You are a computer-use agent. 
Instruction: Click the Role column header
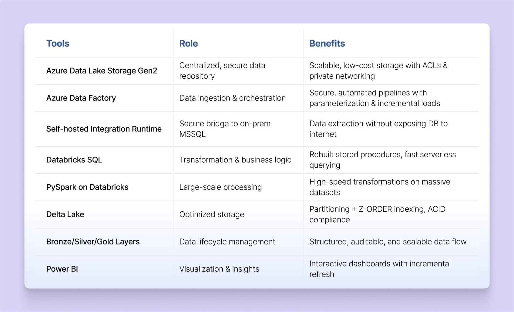coord(189,44)
